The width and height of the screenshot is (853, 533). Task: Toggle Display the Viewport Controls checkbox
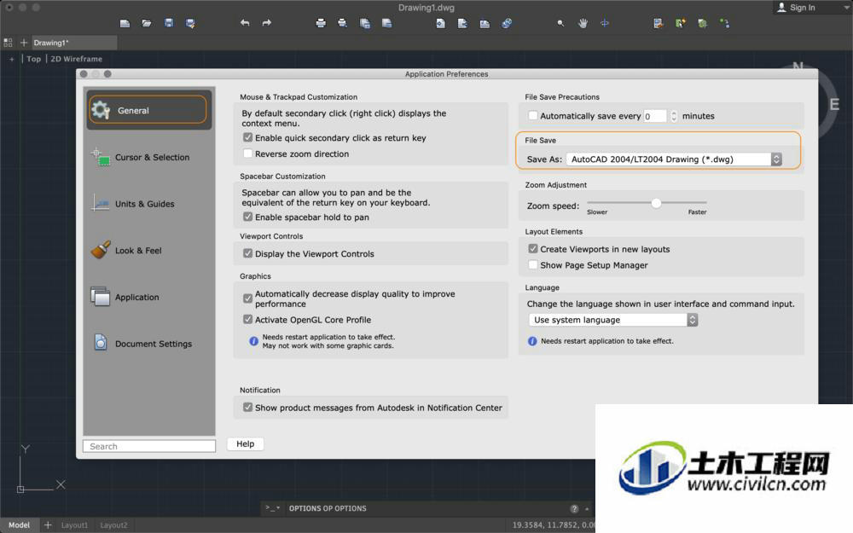(x=248, y=253)
